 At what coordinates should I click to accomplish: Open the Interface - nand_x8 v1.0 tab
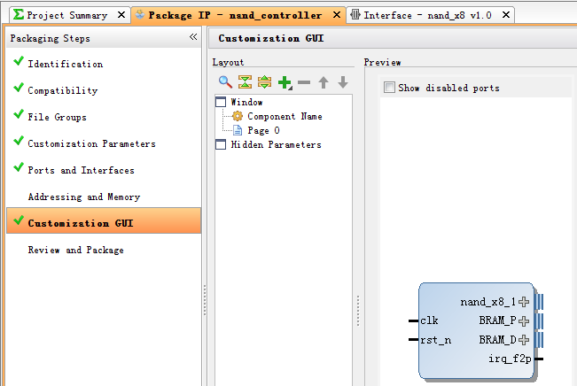[x=427, y=15]
